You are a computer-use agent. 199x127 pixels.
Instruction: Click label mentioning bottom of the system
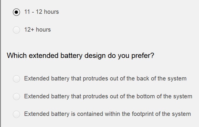108,96
